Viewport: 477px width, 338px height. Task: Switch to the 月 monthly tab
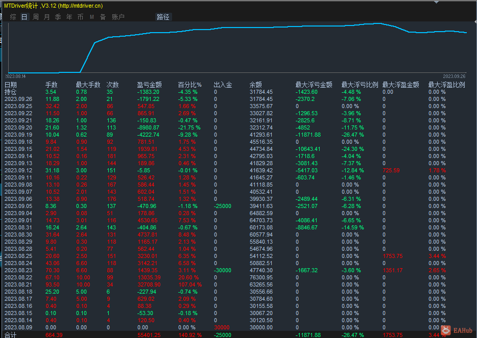(x=46, y=17)
